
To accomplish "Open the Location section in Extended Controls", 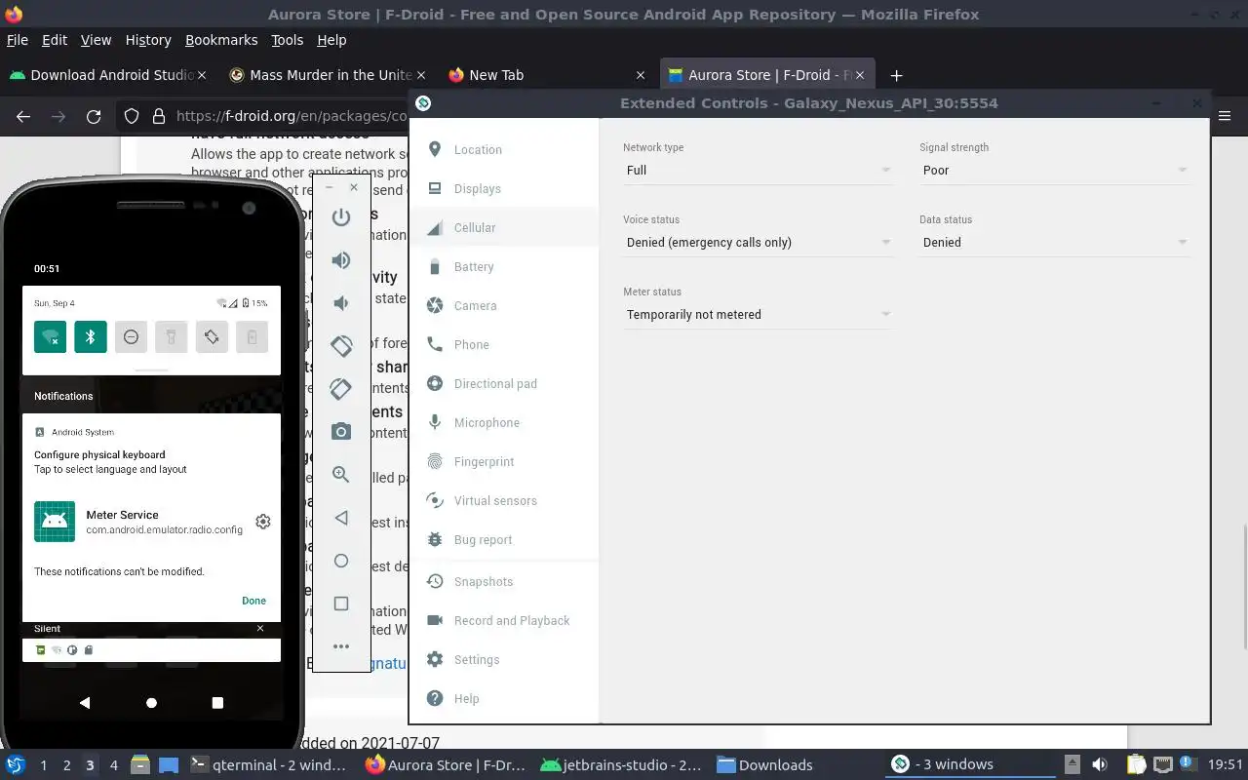I will tap(503, 149).
